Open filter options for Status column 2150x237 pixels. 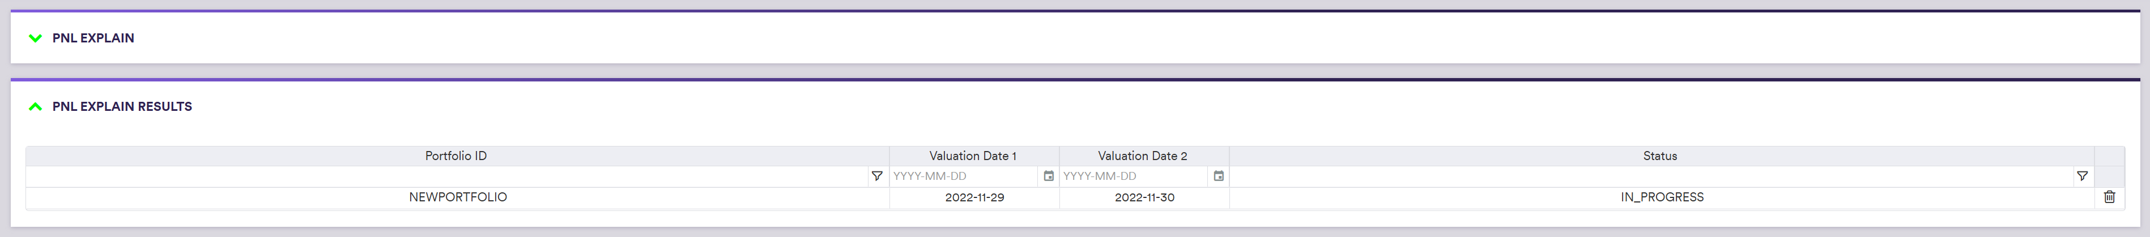pos(2081,176)
